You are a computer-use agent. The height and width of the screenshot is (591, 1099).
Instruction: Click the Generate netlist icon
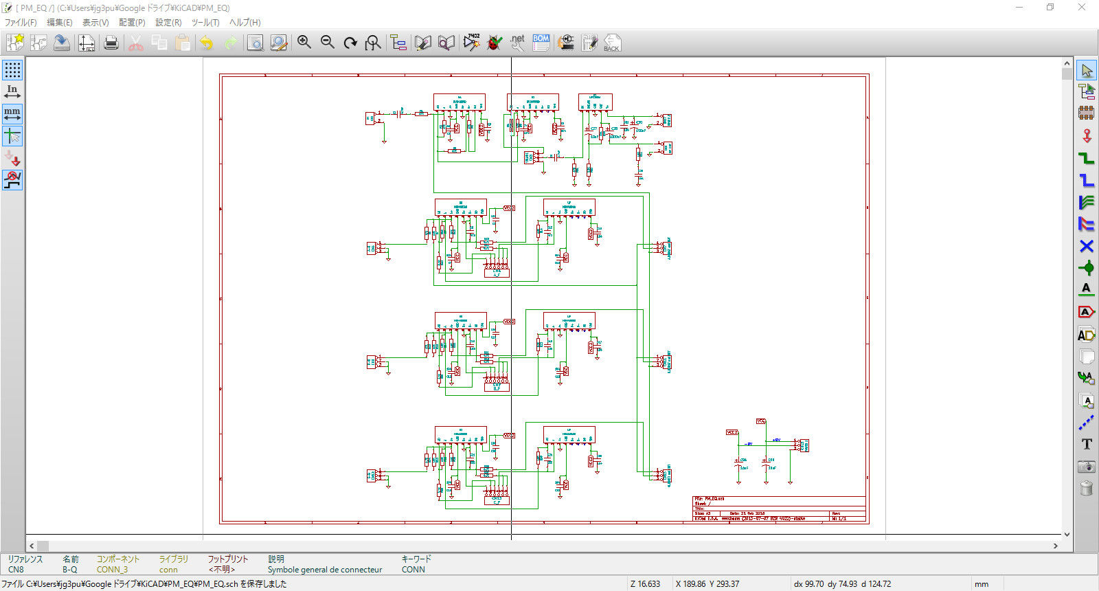point(518,43)
